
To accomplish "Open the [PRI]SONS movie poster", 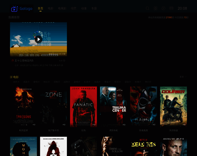I will click(x=24, y=107).
